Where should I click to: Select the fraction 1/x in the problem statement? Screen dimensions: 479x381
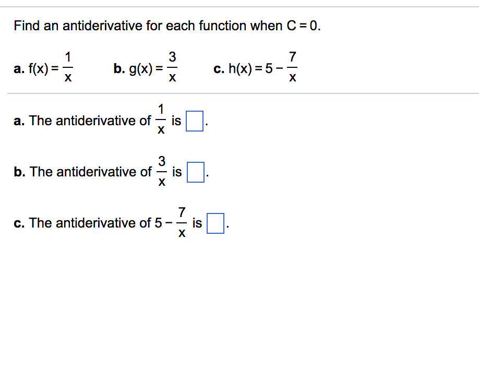(68, 67)
